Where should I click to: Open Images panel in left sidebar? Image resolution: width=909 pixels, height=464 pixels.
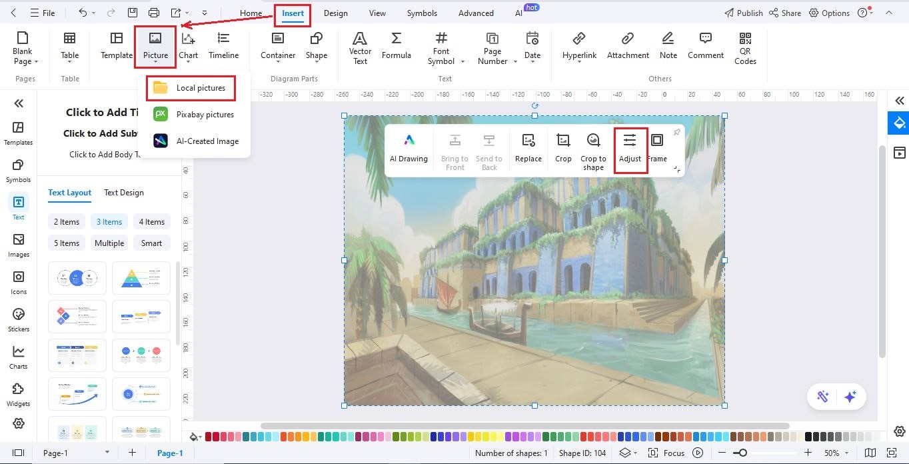click(19, 245)
